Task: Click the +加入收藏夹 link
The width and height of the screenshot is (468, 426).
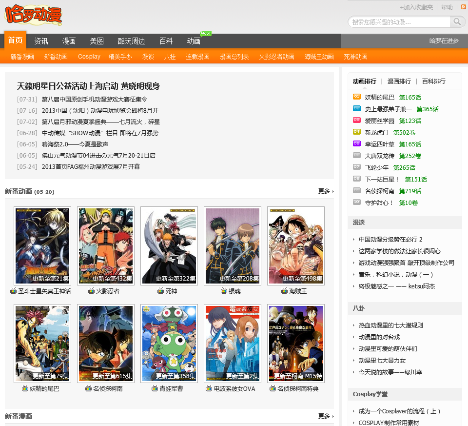Action: pyautogui.click(x=416, y=7)
